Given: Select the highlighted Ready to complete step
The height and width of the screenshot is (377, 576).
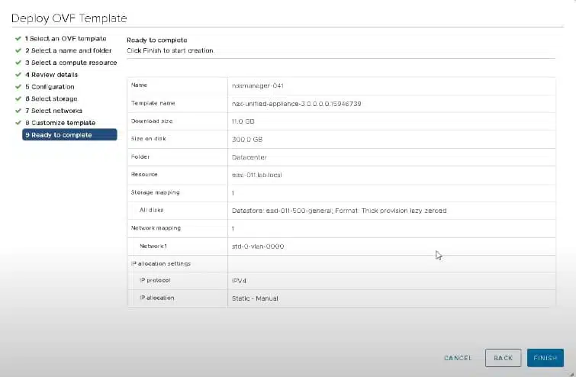Looking at the screenshot, I should (69, 134).
